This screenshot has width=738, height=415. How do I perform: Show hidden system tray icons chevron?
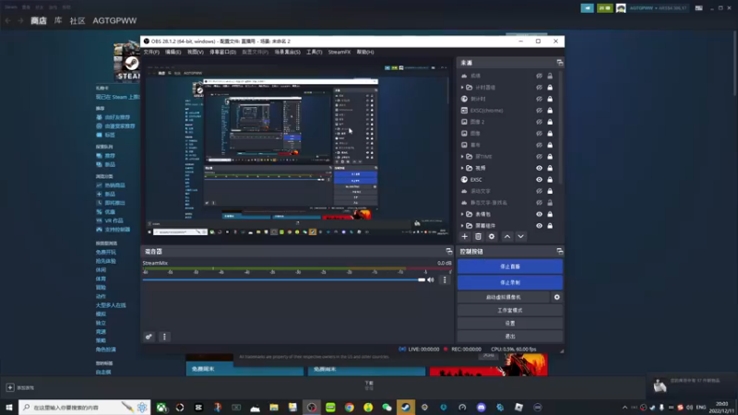[625, 408]
